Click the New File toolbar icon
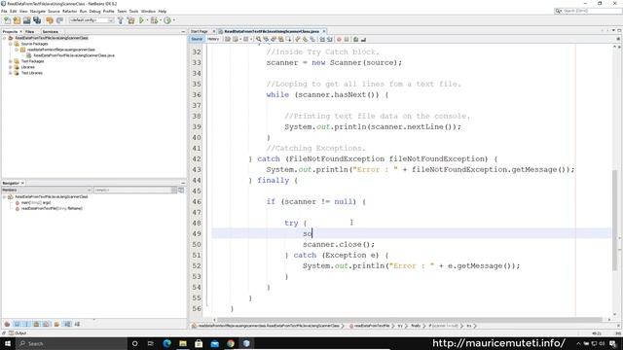Viewport: 623px width, 350px height. [7, 20]
